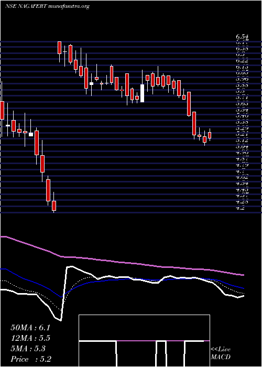262x367 pixels.
Task: Click the 5.04 price axis label
Action: coord(242,147)
